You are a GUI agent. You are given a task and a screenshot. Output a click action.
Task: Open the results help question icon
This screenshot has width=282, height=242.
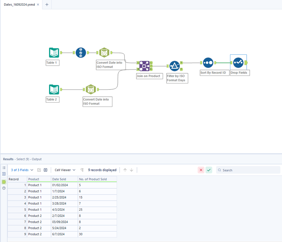(4, 188)
